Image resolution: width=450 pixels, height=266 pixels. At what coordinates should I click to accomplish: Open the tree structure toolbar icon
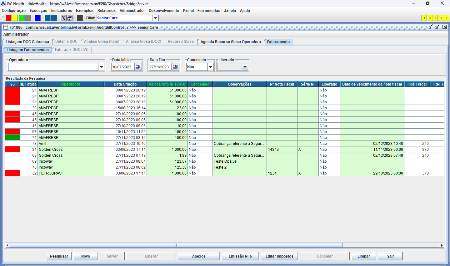pyautogui.click(x=63, y=18)
